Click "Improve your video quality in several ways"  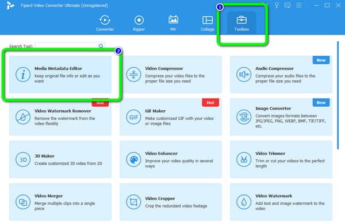click(179, 163)
